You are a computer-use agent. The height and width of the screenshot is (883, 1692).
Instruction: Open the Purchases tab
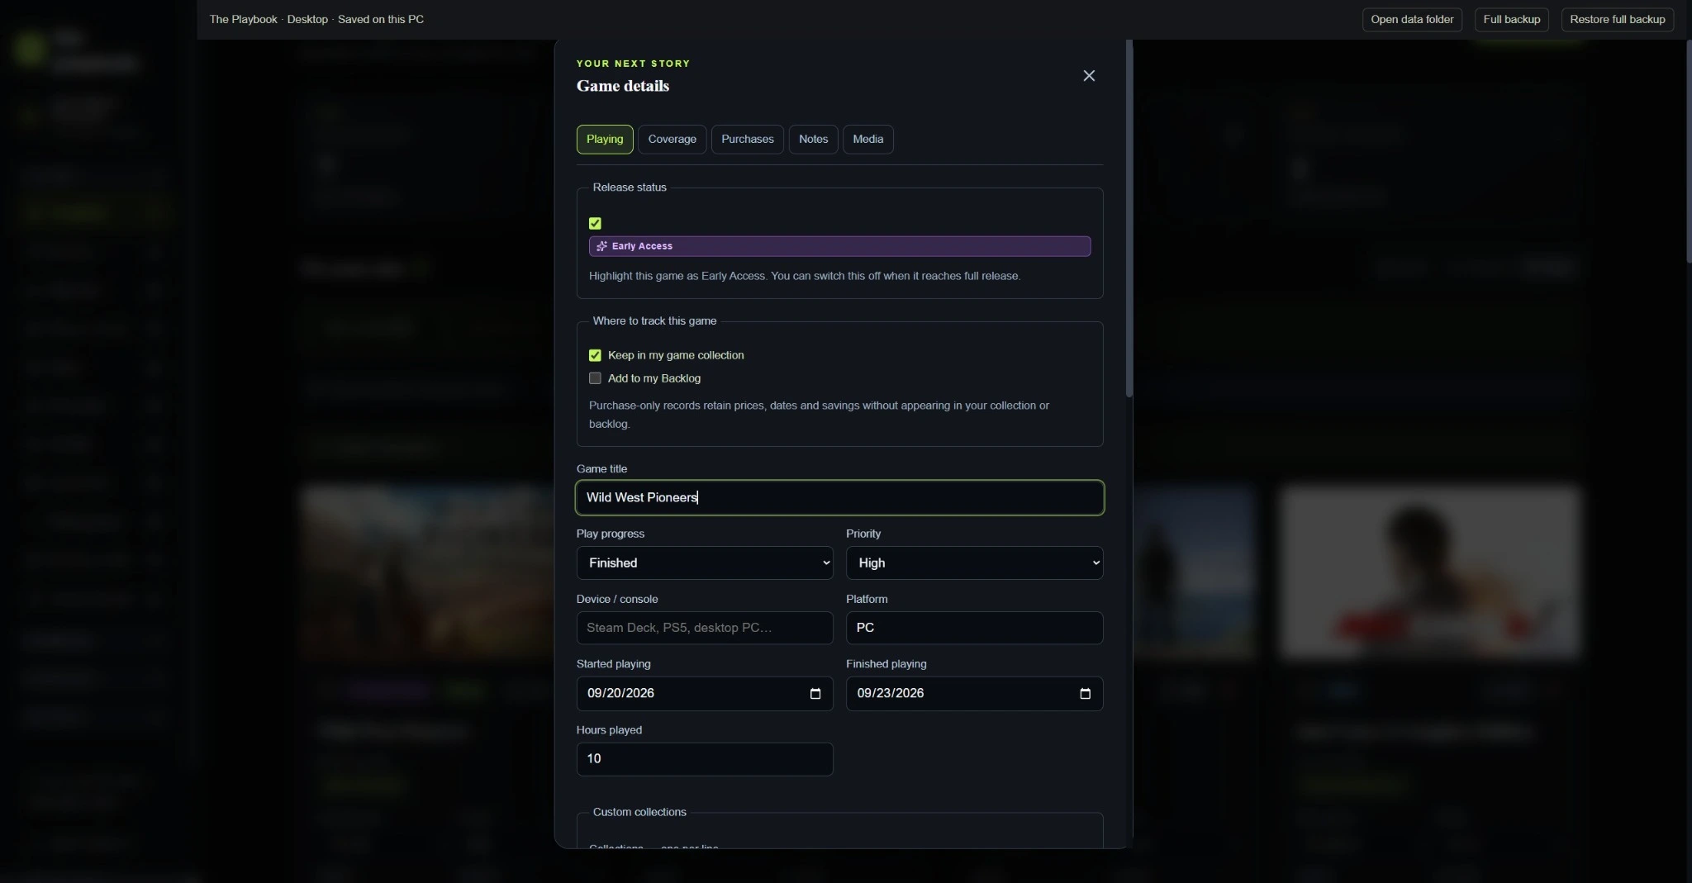tap(747, 140)
